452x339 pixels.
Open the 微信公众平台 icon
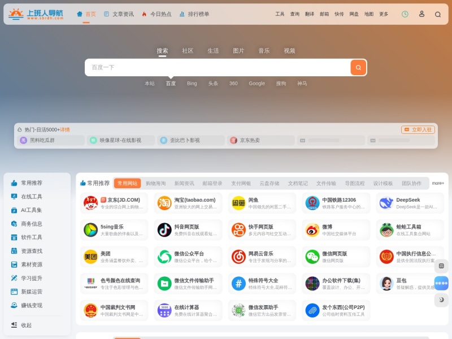[164, 257]
